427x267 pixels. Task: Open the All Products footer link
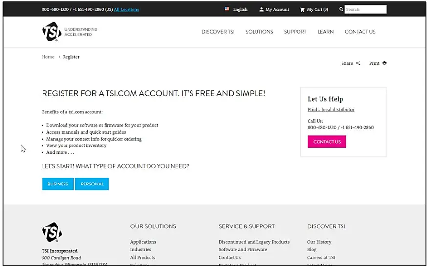pos(143,257)
